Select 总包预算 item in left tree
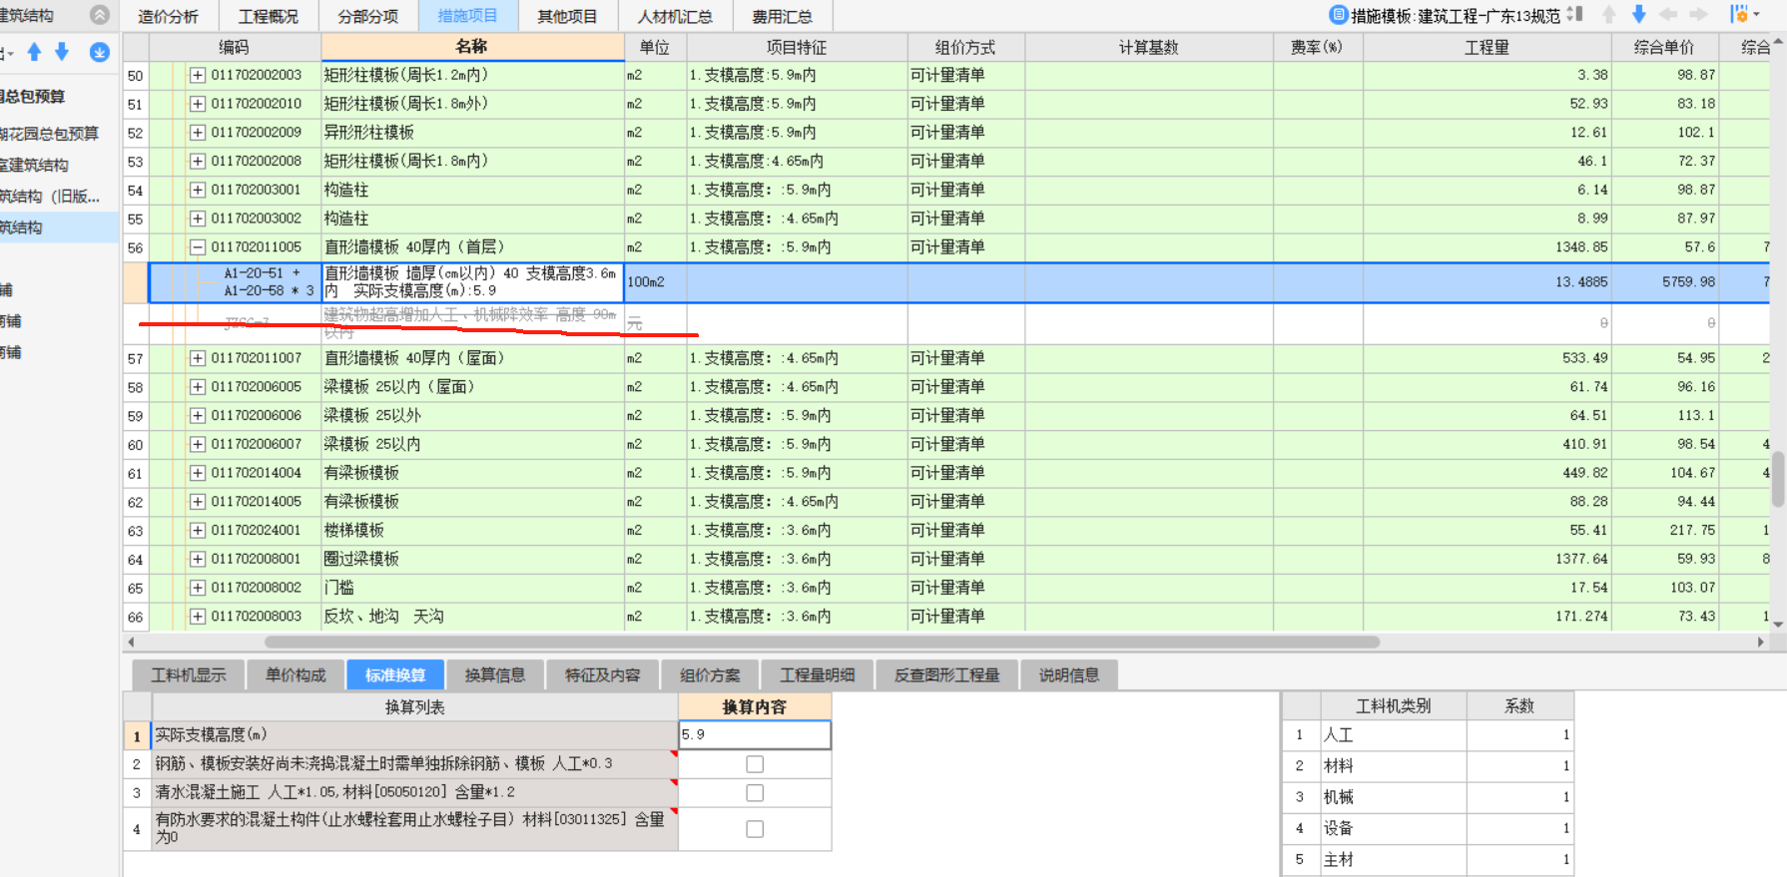The height and width of the screenshot is (877, 1787). click(34, 97)
